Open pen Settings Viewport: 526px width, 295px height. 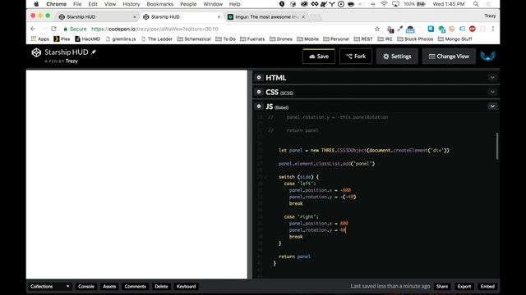397,57
